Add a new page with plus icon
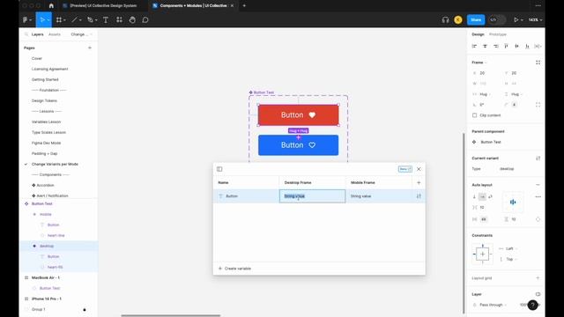 pos(90,48)
